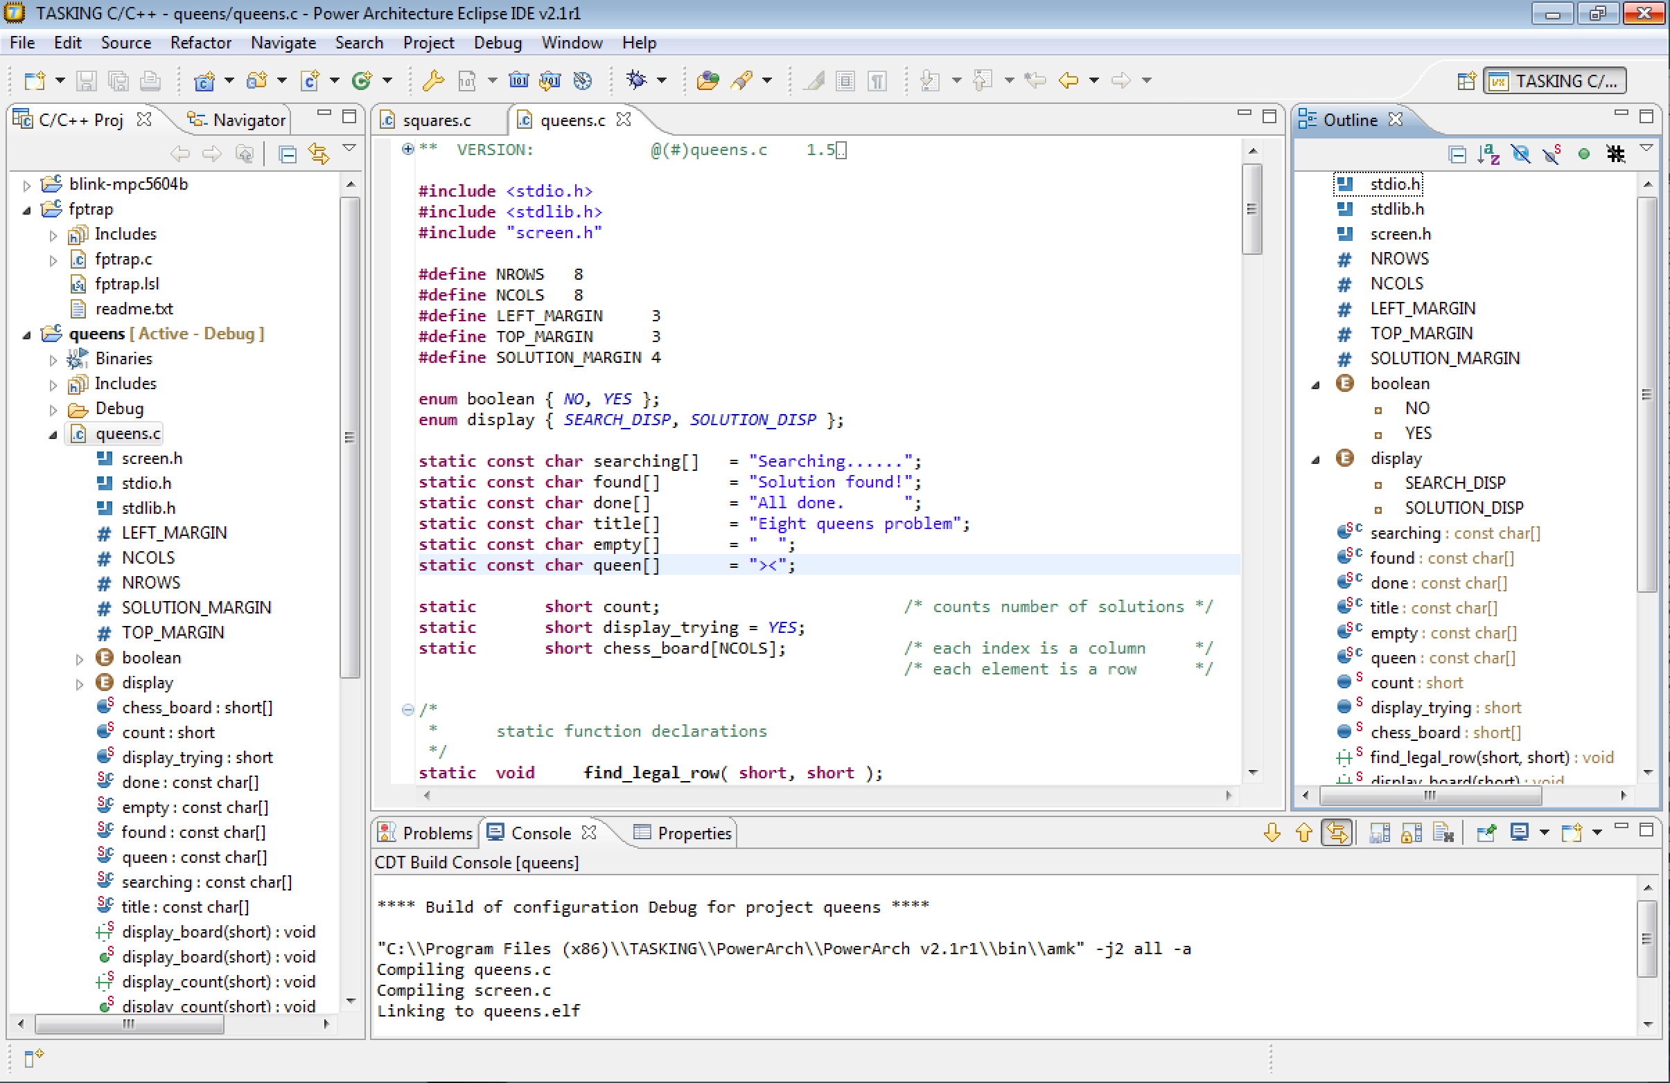
Task: Click the Open Perspective icon
Action: (x=1466, y=81)
